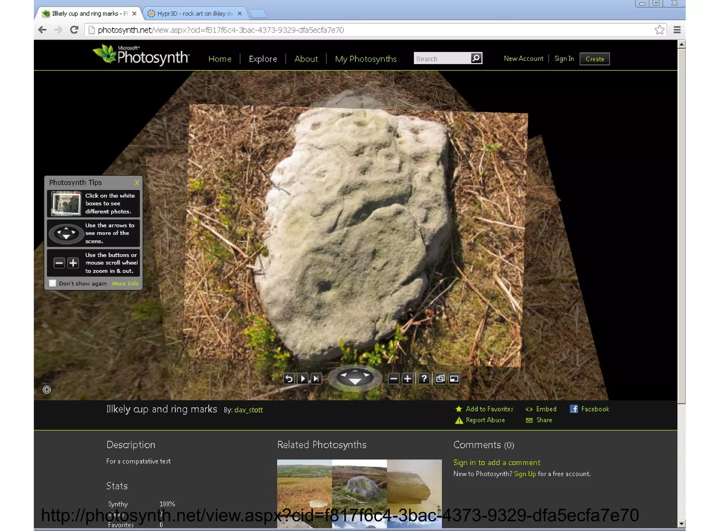Close the Photosynth Tips panel
The image size is (708, 531).
[x=137, y=182]
